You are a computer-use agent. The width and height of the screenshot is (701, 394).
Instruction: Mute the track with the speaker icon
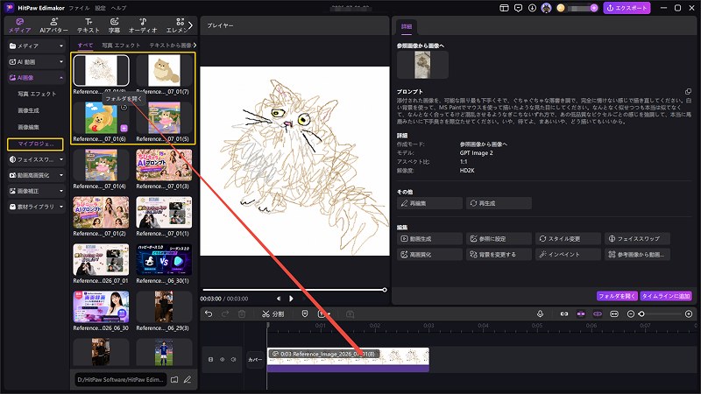pos(233,359)
